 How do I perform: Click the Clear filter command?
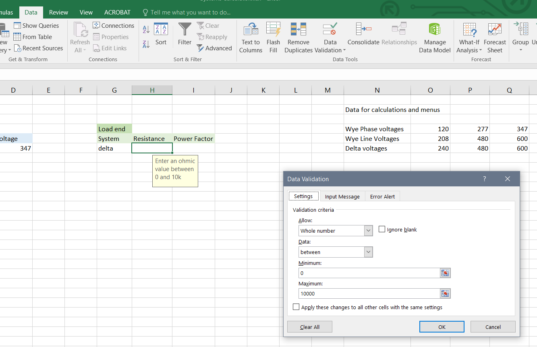tap(208, 25)
